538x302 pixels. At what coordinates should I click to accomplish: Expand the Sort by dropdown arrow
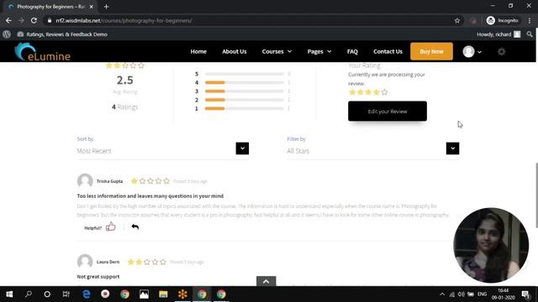pyautogui.click(x=242, y=148)
